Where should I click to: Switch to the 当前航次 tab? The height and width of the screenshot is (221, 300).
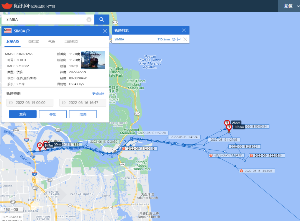tap(71, 42)
